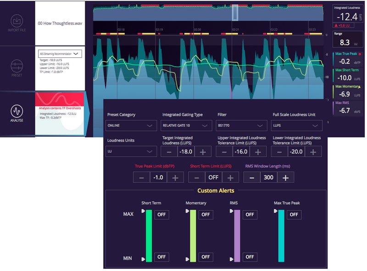Increase Target Integrated Loudness with plus
Image resolution: width=367 pixels, height=271 pixels.
coord(203,152)
